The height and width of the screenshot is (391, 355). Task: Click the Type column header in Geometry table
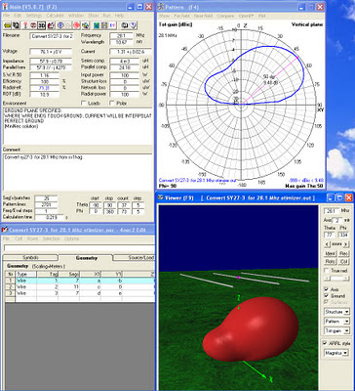26,275
